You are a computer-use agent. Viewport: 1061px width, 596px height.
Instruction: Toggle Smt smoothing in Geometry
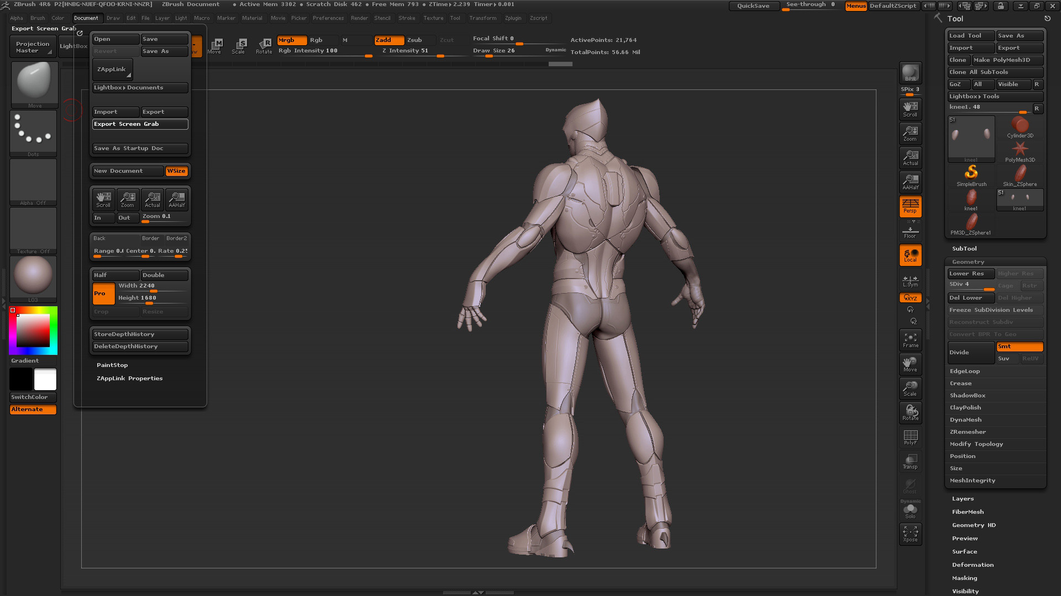pos(1020,347)
